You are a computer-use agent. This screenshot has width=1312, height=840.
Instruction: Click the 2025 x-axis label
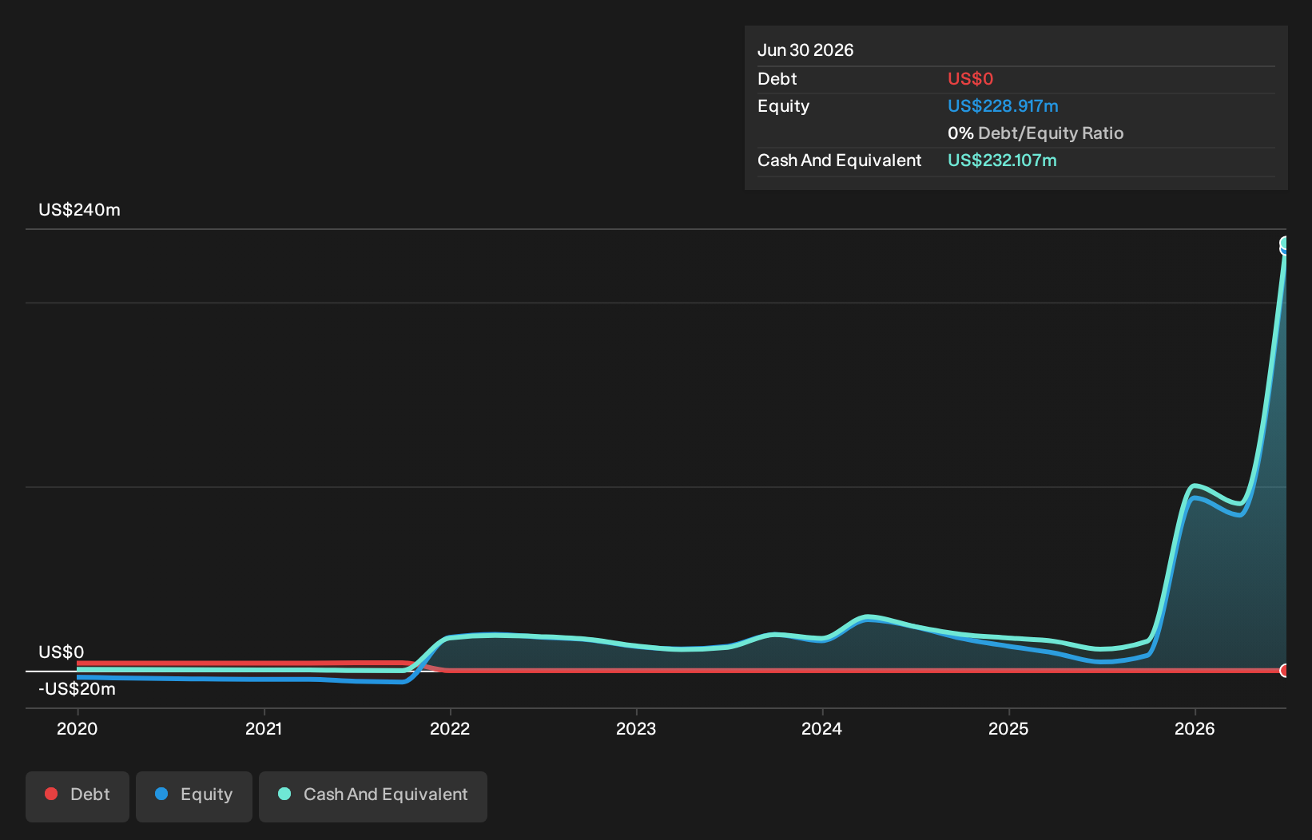pos(1008,728)
